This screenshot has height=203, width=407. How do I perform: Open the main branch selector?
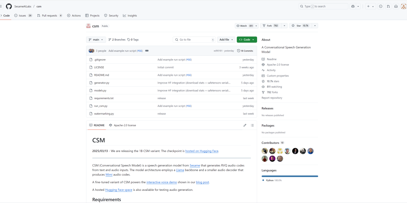pos(96,40)
